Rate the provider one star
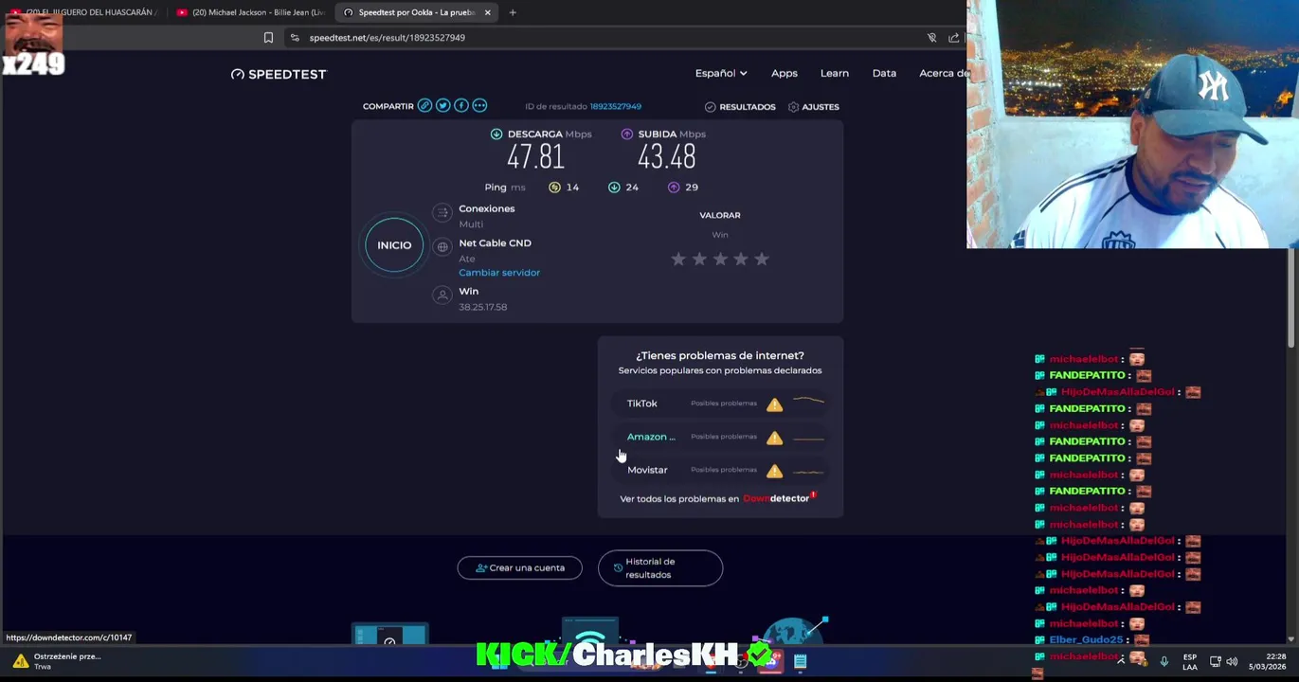Viewport: 1299px width, 682px height. (678, 259)
